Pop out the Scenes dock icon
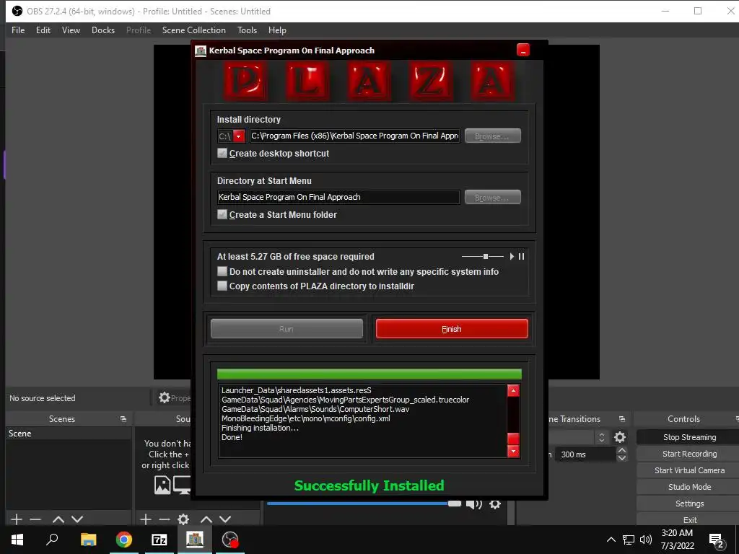 point(123,419)
